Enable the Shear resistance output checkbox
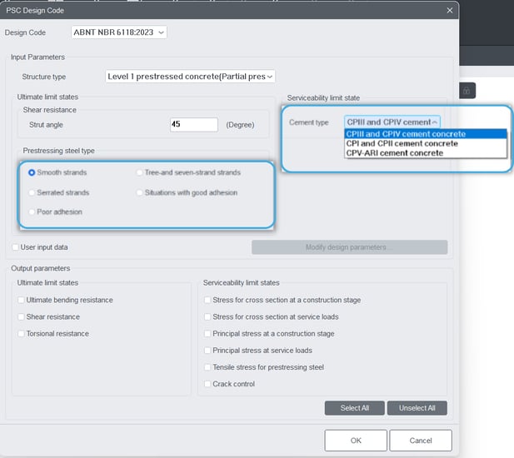This screenshot has height=458, width=514. [x=20, y=317]
